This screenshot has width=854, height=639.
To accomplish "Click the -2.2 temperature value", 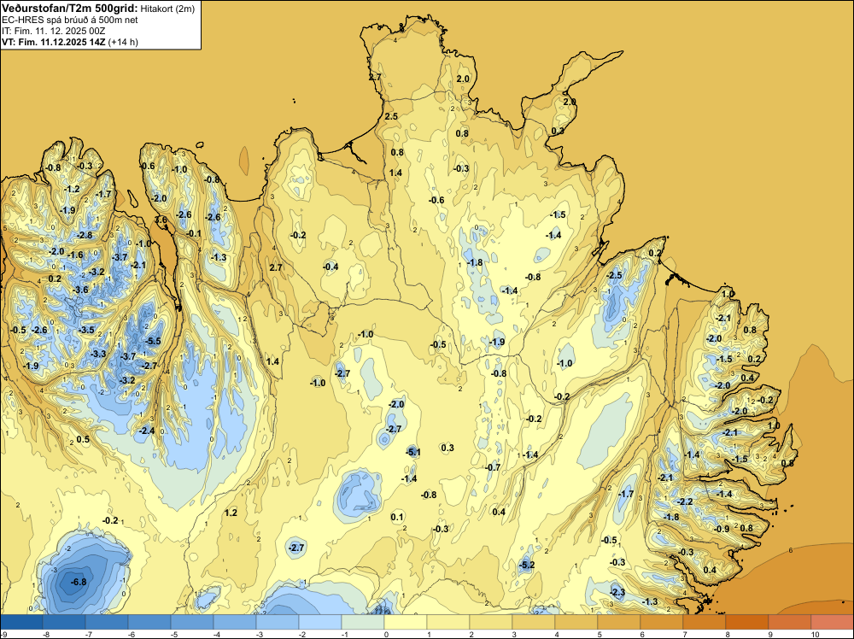I will pyautogui.click(x=685, y=501).
